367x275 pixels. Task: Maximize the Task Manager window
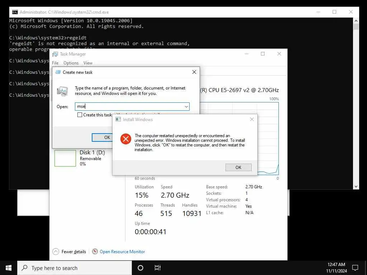point(263,54)
